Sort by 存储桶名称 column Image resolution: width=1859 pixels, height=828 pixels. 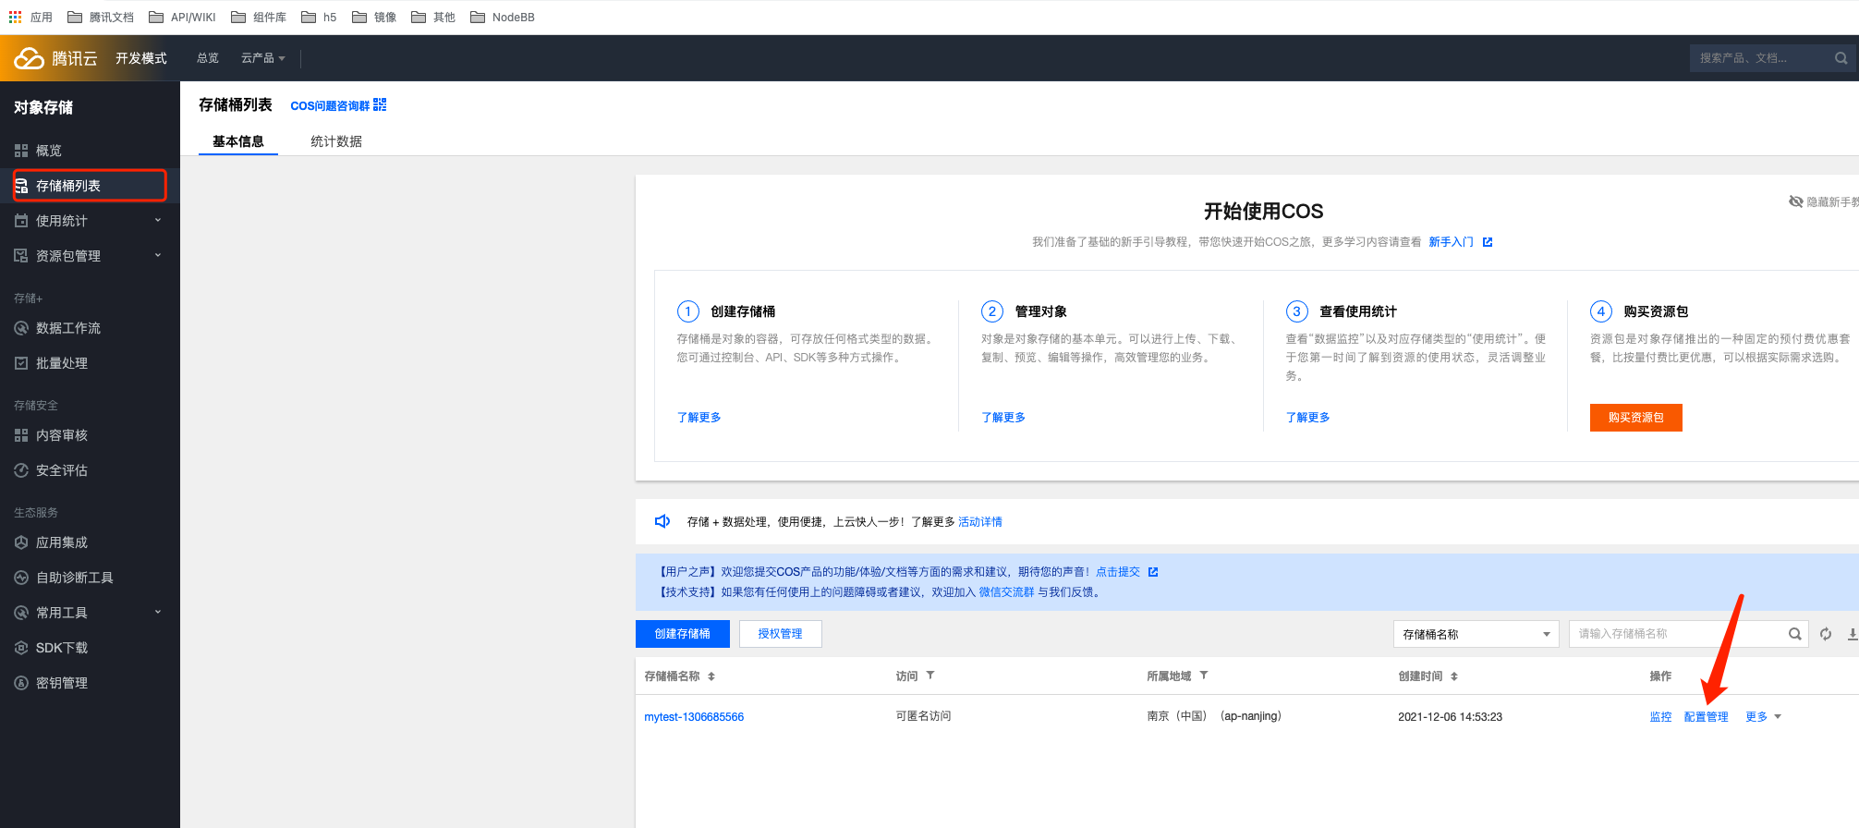[x=711, y=676]
